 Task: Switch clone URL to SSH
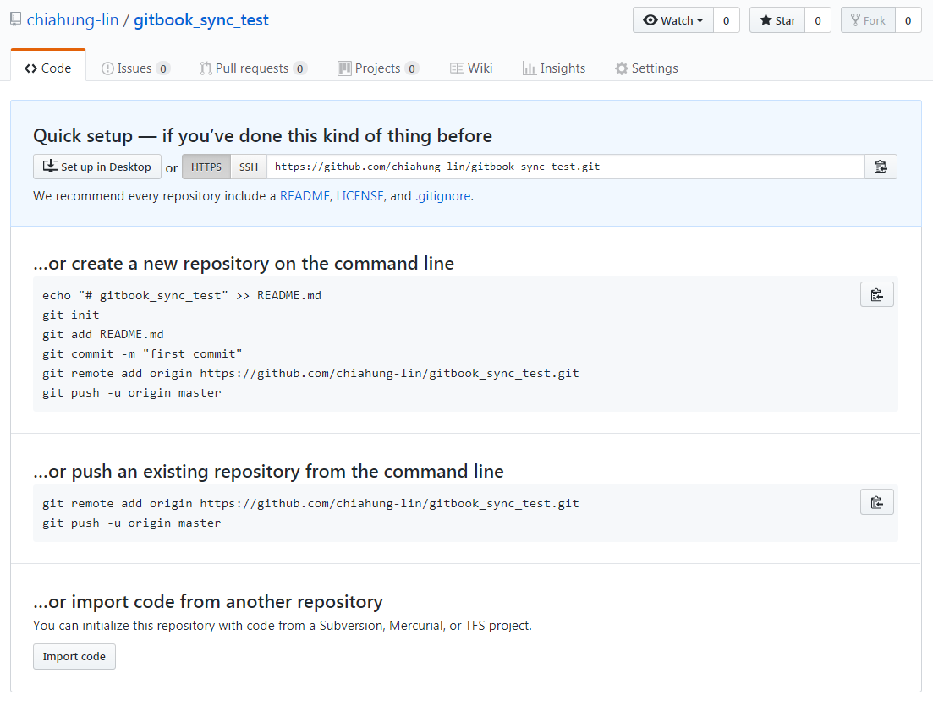coord(249,167)
